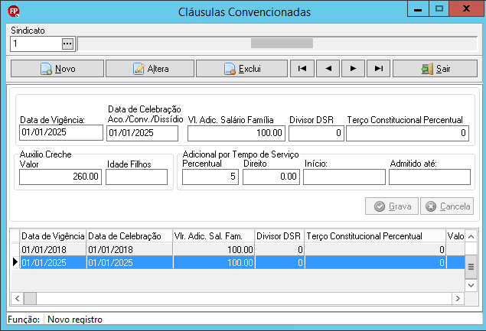Screen dimensions: 486x331
Task: Click the Data de Celebração column header
Action: pyautogui.click(x=129, y=236)
